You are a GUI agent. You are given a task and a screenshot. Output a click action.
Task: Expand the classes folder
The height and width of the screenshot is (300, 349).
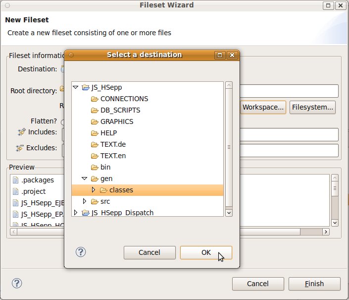94,190
